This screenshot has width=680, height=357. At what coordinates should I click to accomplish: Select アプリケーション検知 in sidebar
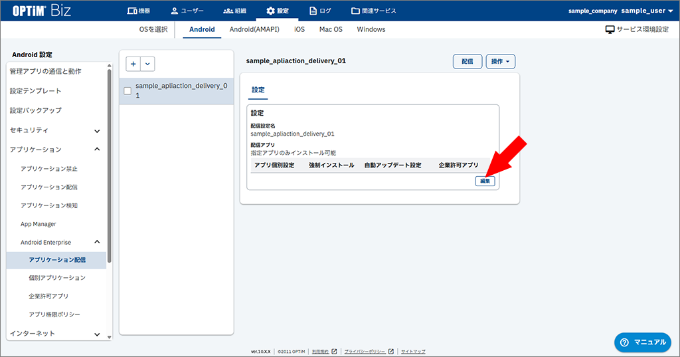tap(49, 205)
